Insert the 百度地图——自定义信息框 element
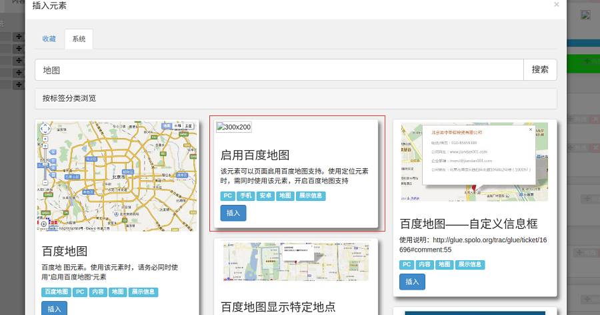The image size is (600, 315). click(x=412, y=282)
